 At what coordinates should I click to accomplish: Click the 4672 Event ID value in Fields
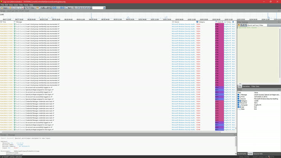256,103
